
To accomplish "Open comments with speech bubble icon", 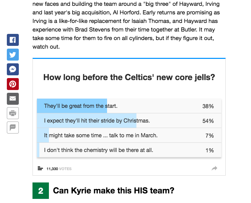I will coord(13,128).
